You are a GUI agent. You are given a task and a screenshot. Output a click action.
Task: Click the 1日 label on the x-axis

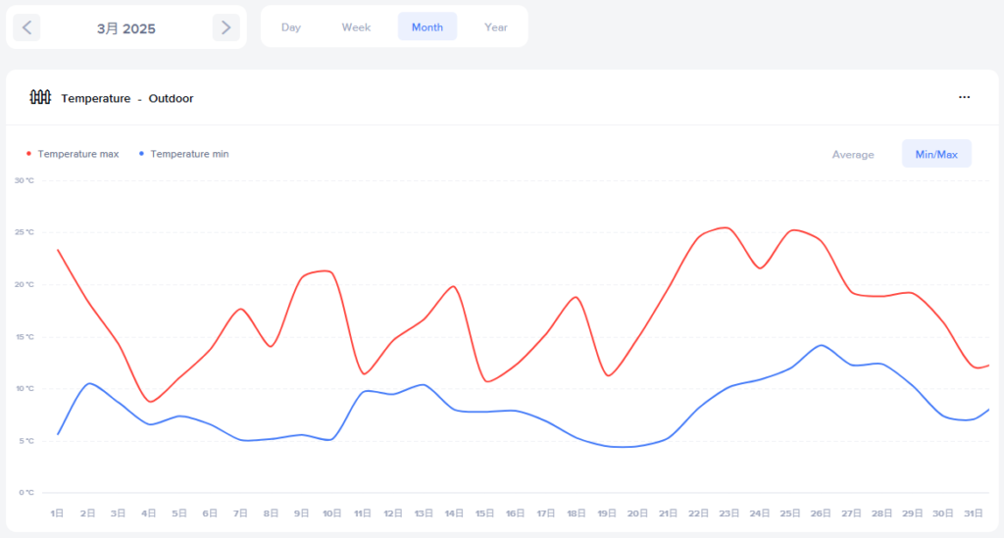57,513
